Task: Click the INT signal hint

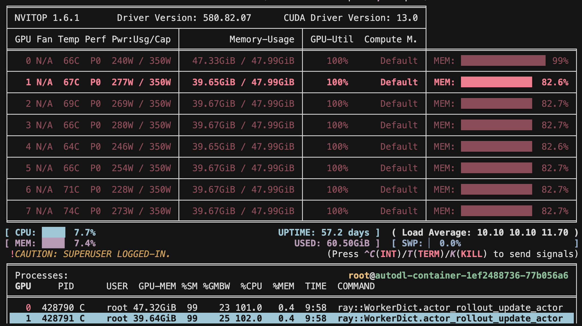Action: (388, 254)
